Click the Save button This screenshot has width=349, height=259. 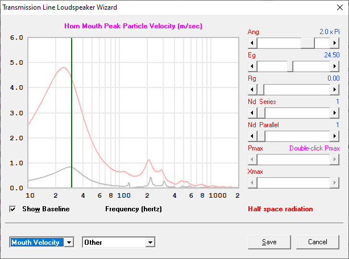pyautogui.click(x=269, y=242)
